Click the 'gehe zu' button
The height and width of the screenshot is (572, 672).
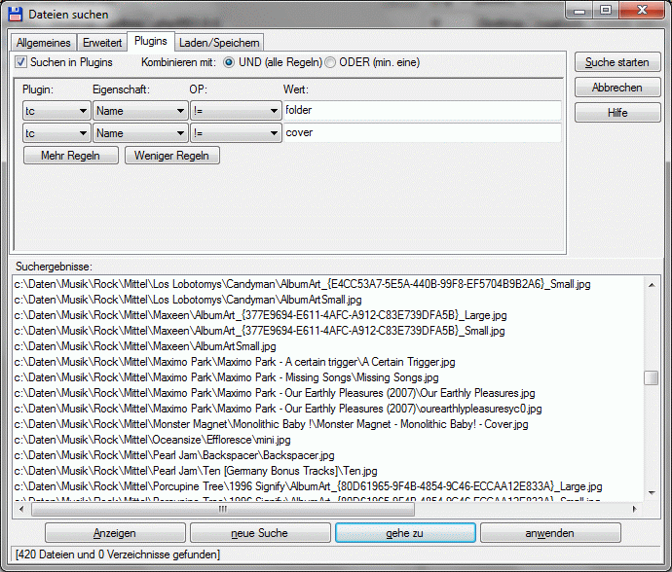(404, 533)
